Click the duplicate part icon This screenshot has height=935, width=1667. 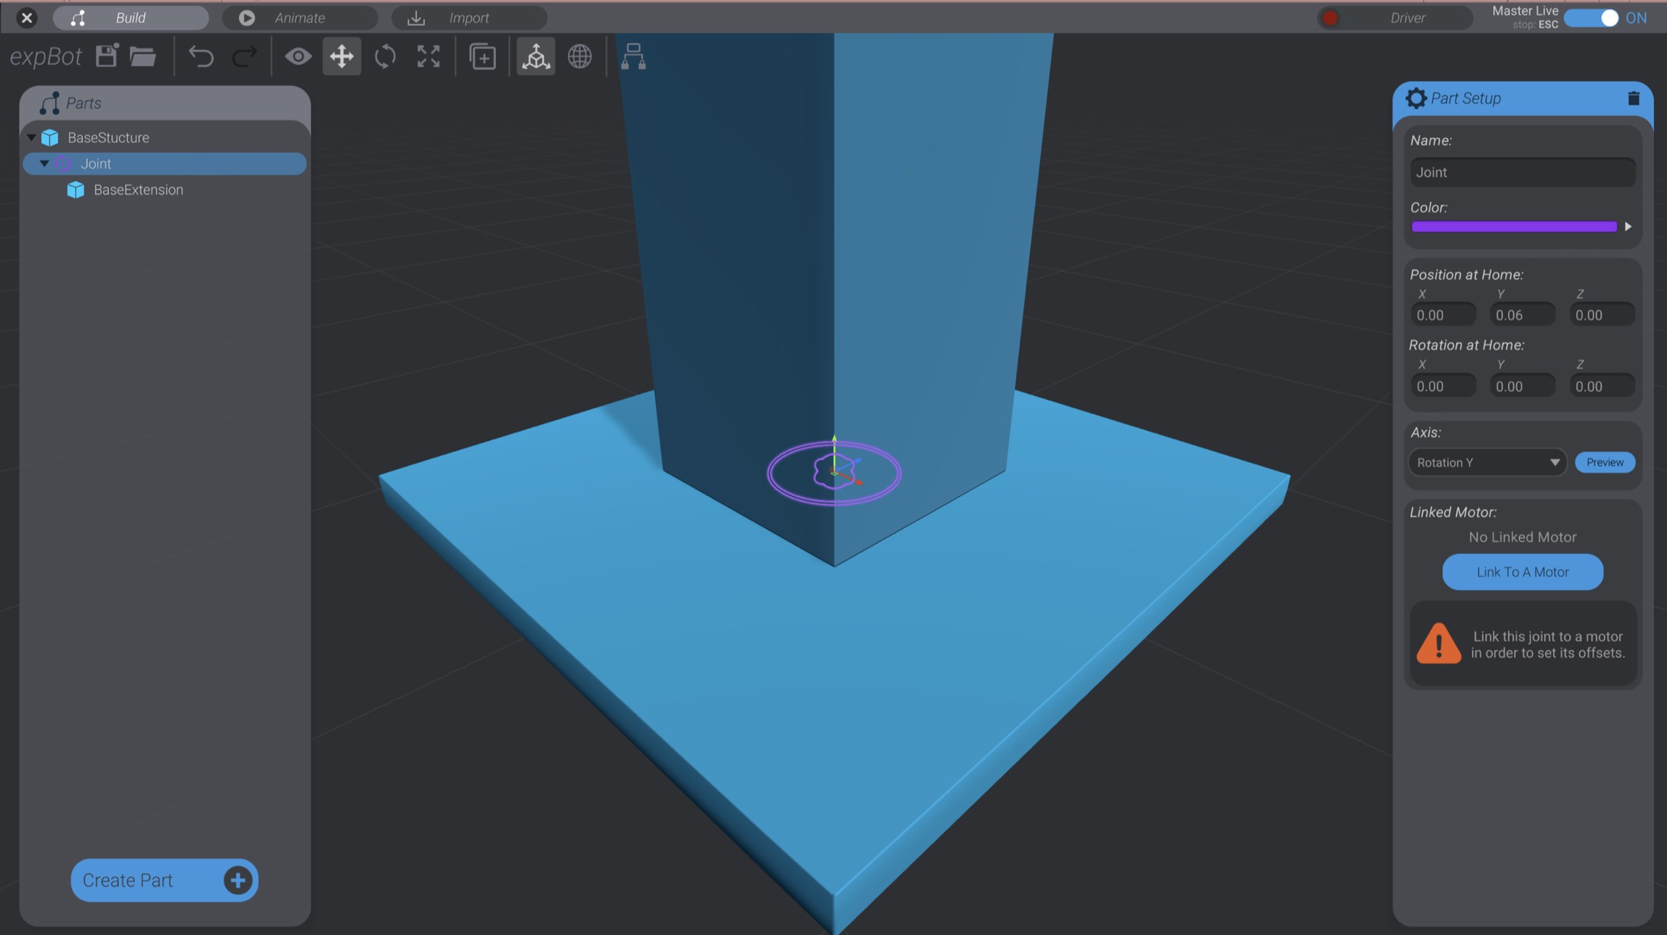(x=483, y=56)
